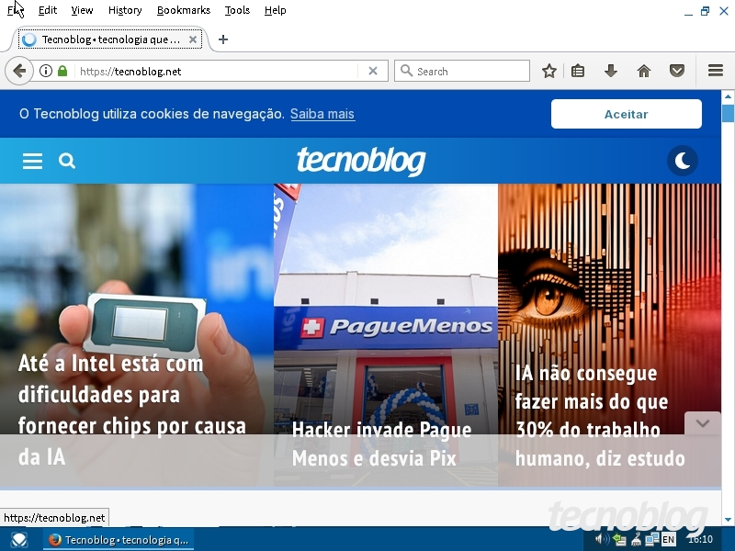Save the page to Pocket
The image size is (735, 551).
pos(677,71)
